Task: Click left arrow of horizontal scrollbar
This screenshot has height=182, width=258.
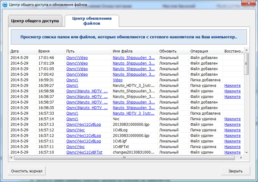Action: pyautogui.click(x=11, y=158)
